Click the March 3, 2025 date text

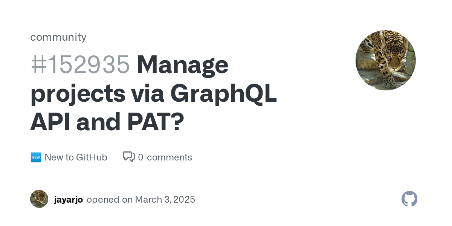pyautogui.click(x=165, y=199)
